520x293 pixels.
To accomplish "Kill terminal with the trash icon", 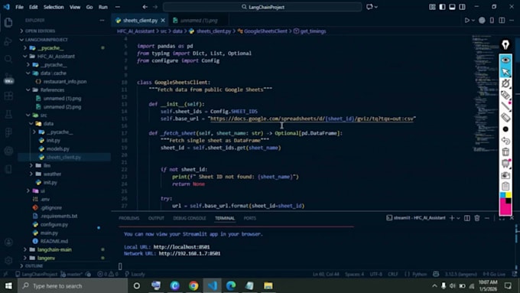I will click(x=477, y=218).
